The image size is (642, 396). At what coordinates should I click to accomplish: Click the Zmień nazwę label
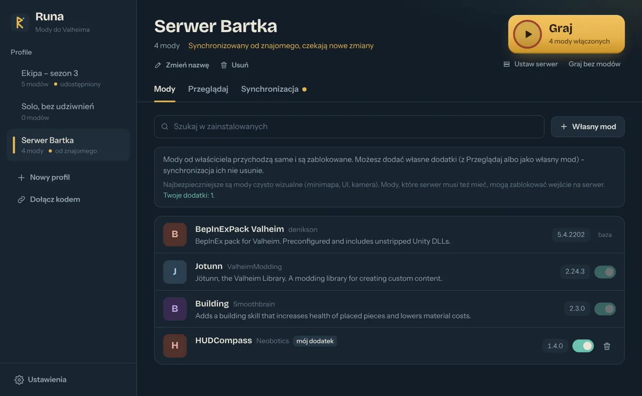[187, 65]
